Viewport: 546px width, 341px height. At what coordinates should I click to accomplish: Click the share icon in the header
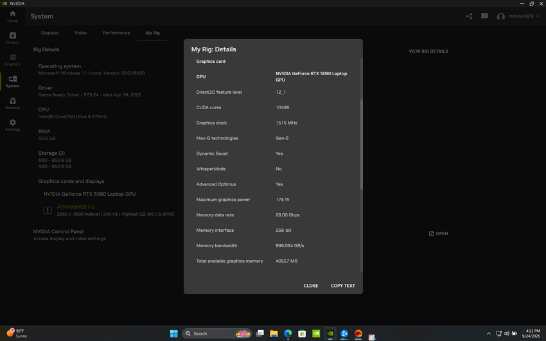[469, 16]
